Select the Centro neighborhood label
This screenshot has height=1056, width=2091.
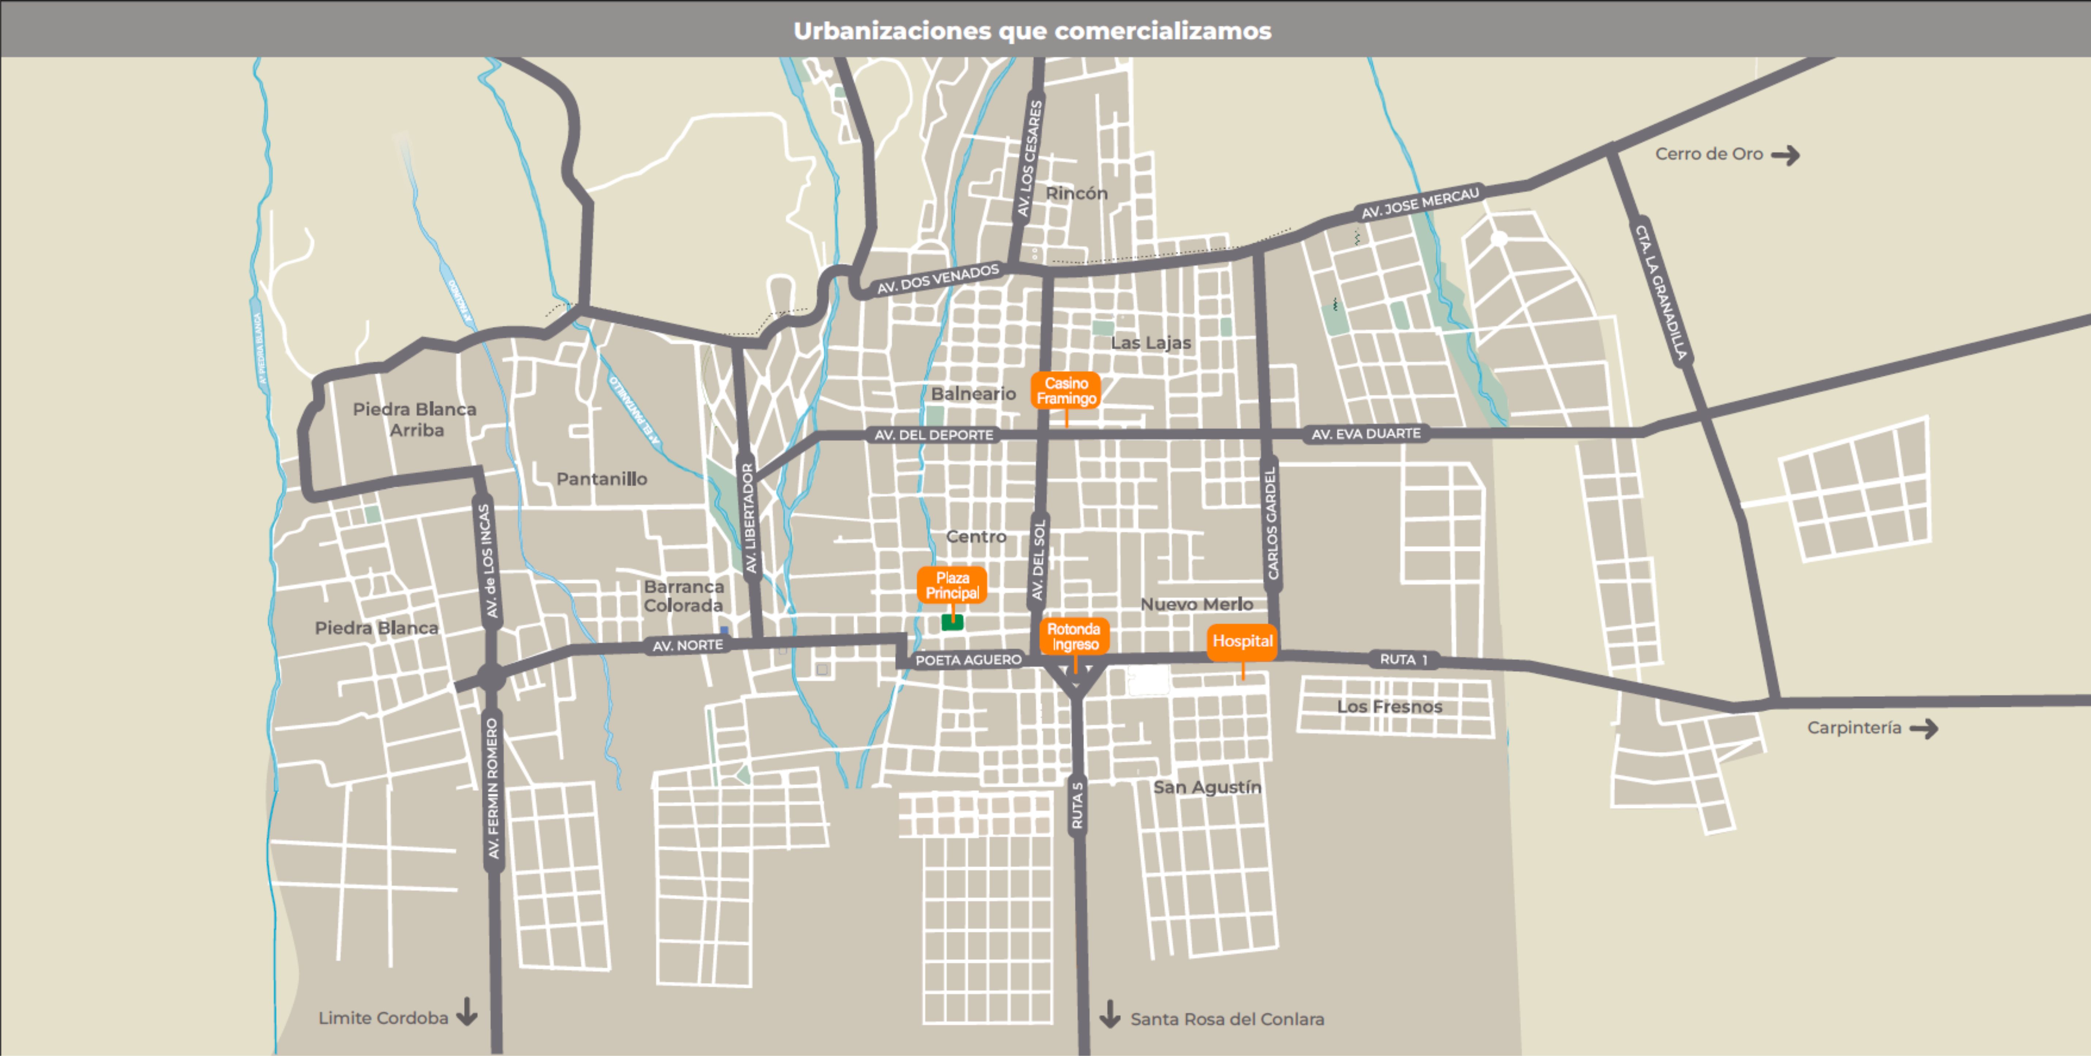pyautogui.click(x=977, y=537)
